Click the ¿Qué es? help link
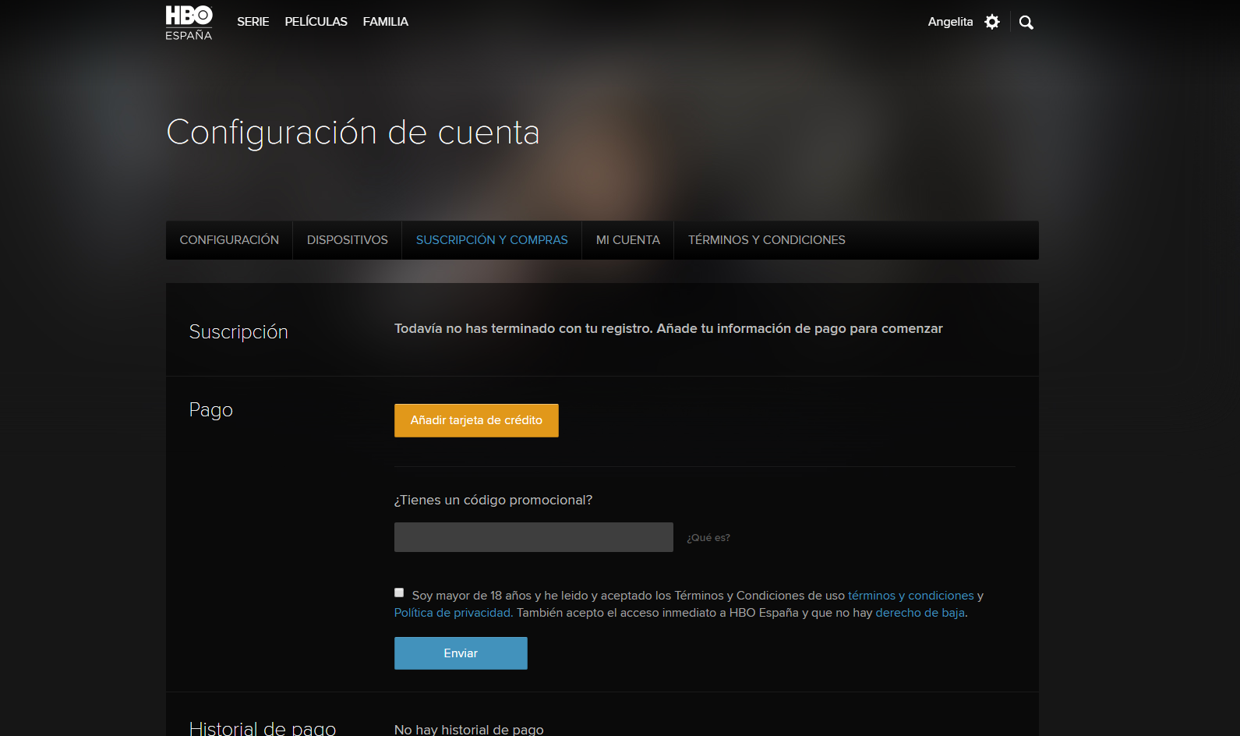This screenshot has height=736, width=1240. 708,538
